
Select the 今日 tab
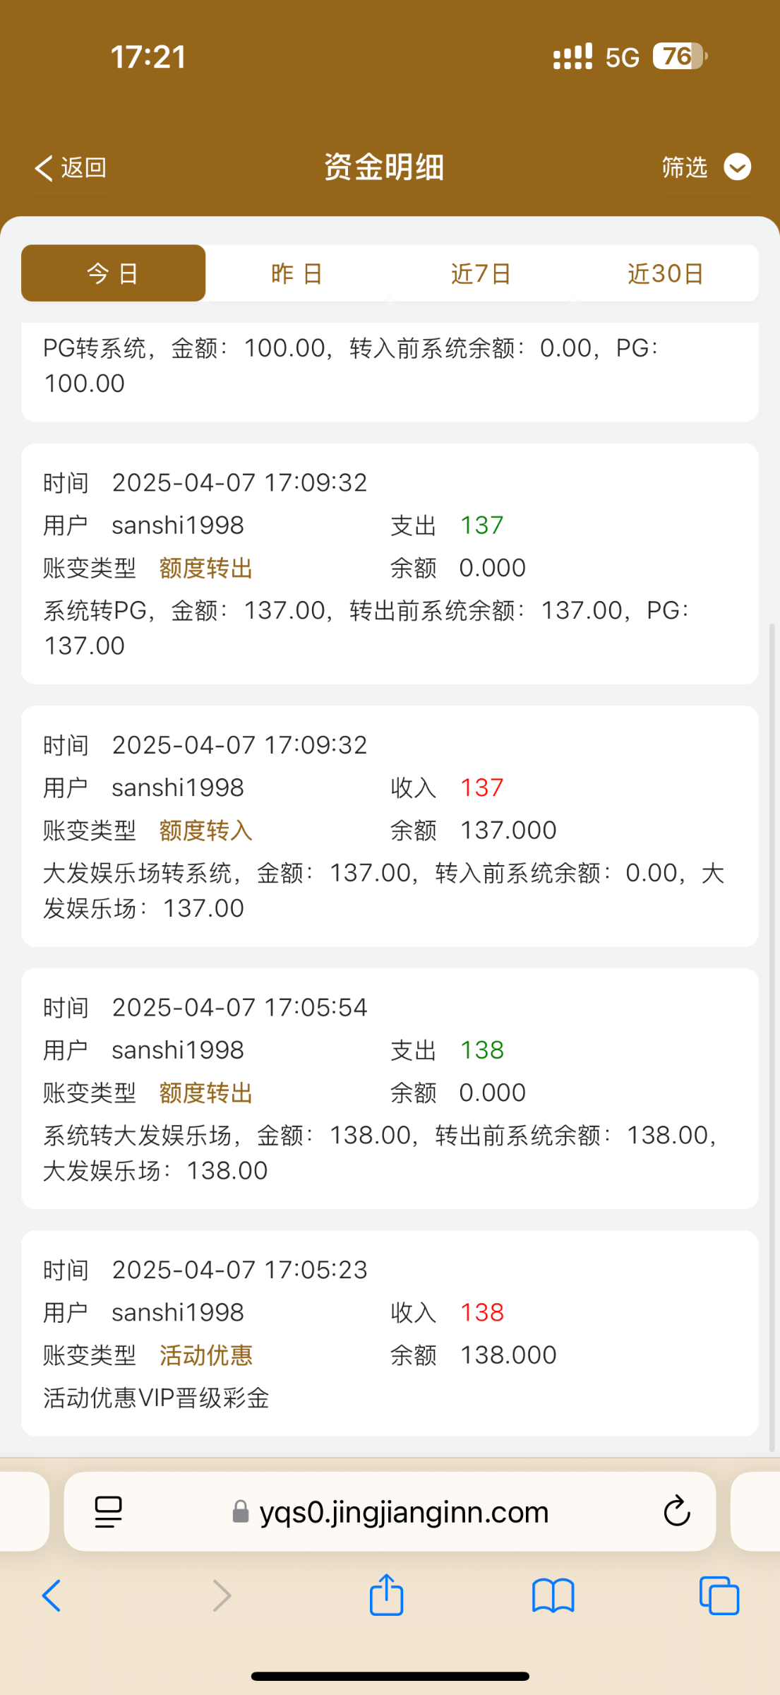click(x=113, y=273)
